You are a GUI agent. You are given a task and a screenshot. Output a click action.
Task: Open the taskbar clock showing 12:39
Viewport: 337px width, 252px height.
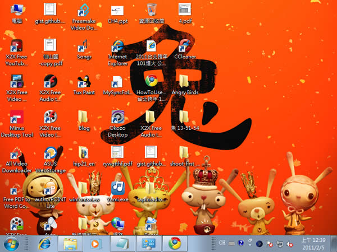[313, 244]
